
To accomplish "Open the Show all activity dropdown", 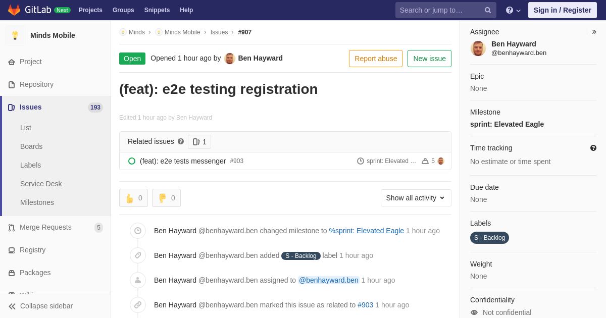I will pos(416,198).
